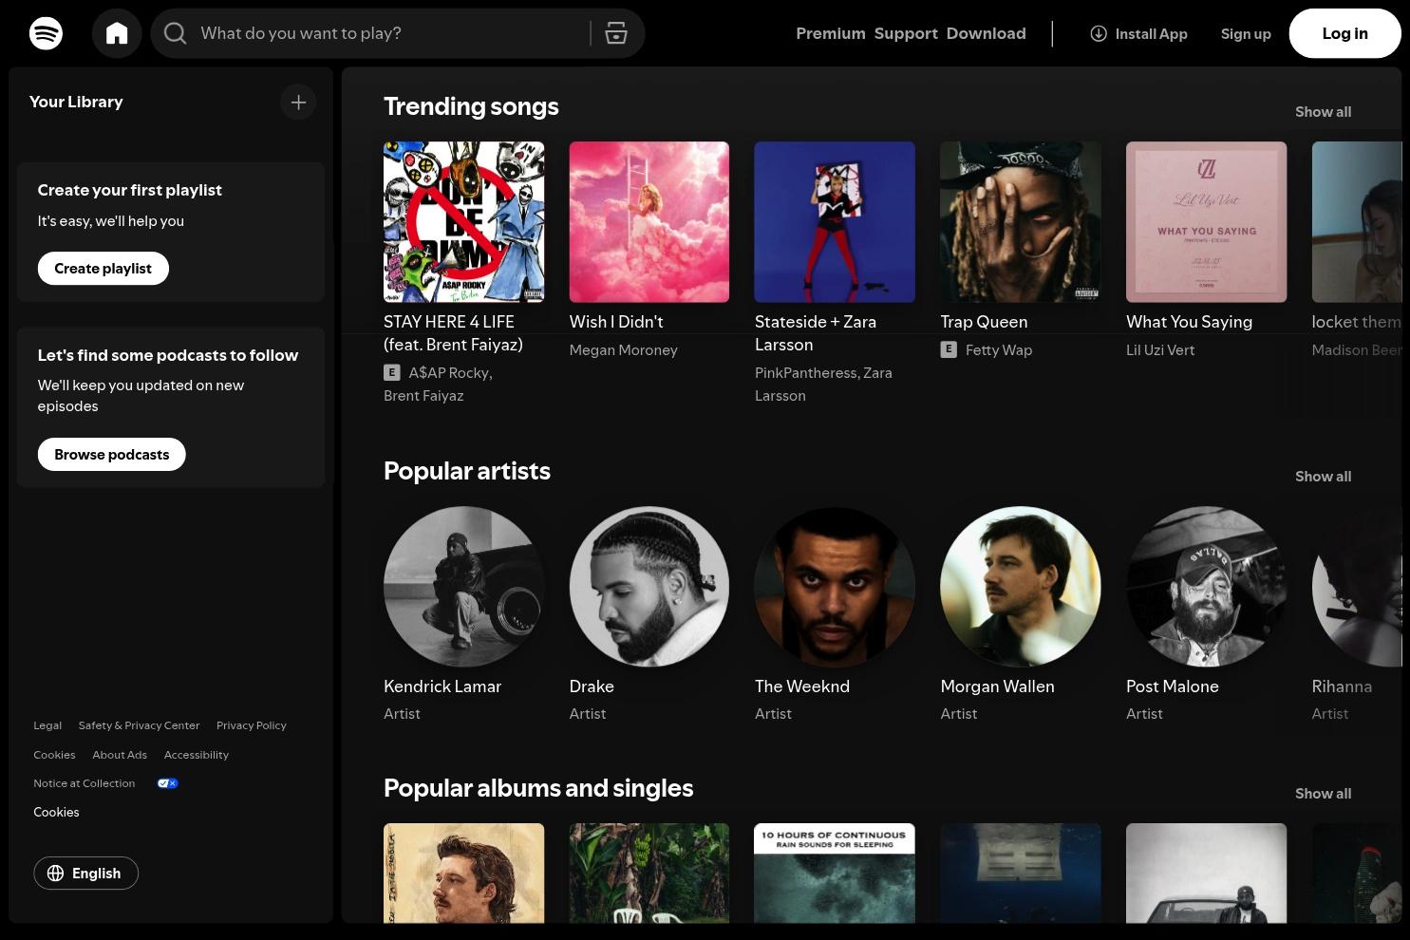Click the Install App download icon
The image size is (1410, 940).
point(1099,33)
